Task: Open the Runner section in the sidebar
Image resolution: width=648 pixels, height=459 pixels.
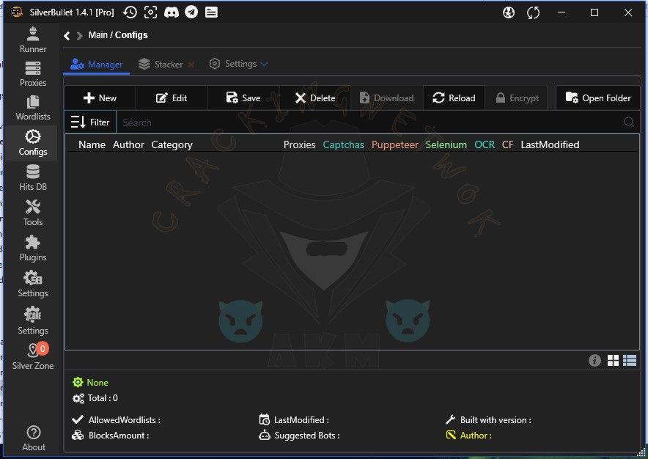Action: 32,39
